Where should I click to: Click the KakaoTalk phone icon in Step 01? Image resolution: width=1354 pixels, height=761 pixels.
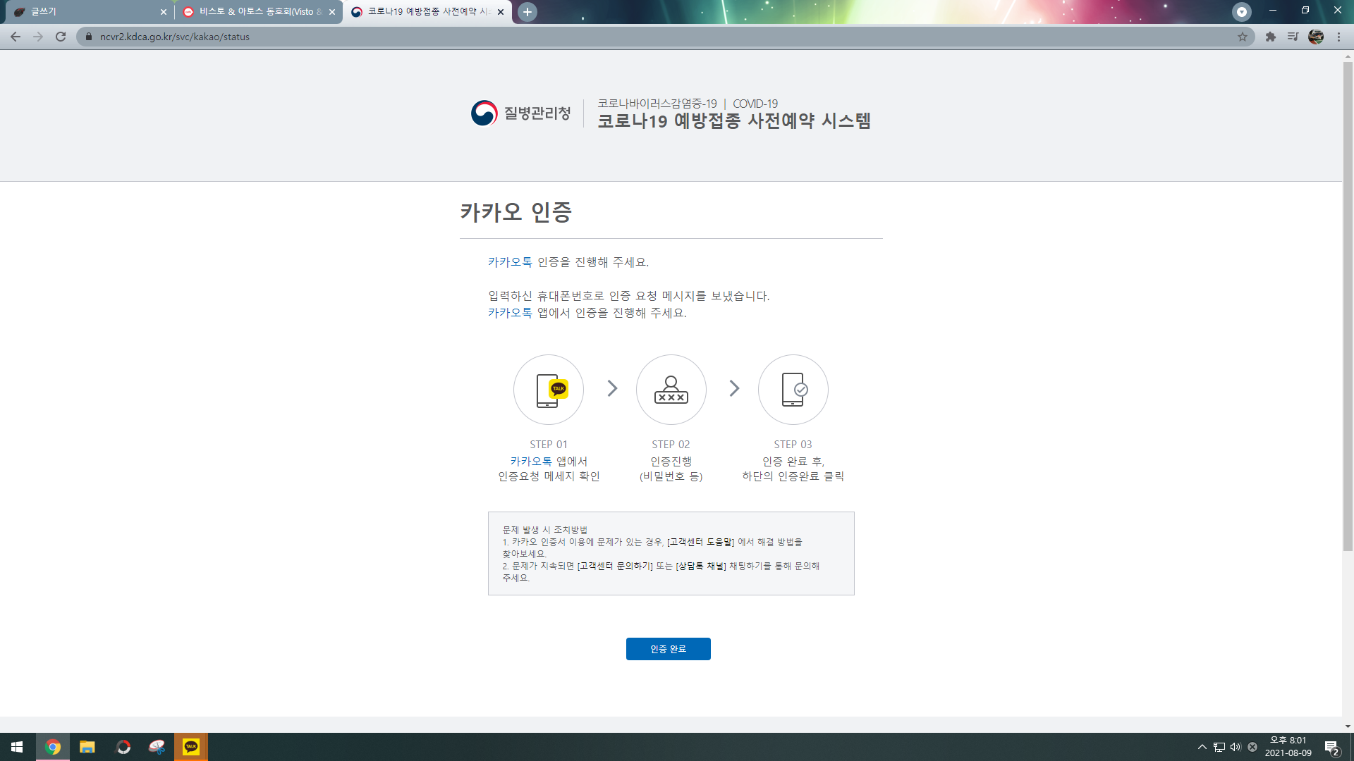549,390
